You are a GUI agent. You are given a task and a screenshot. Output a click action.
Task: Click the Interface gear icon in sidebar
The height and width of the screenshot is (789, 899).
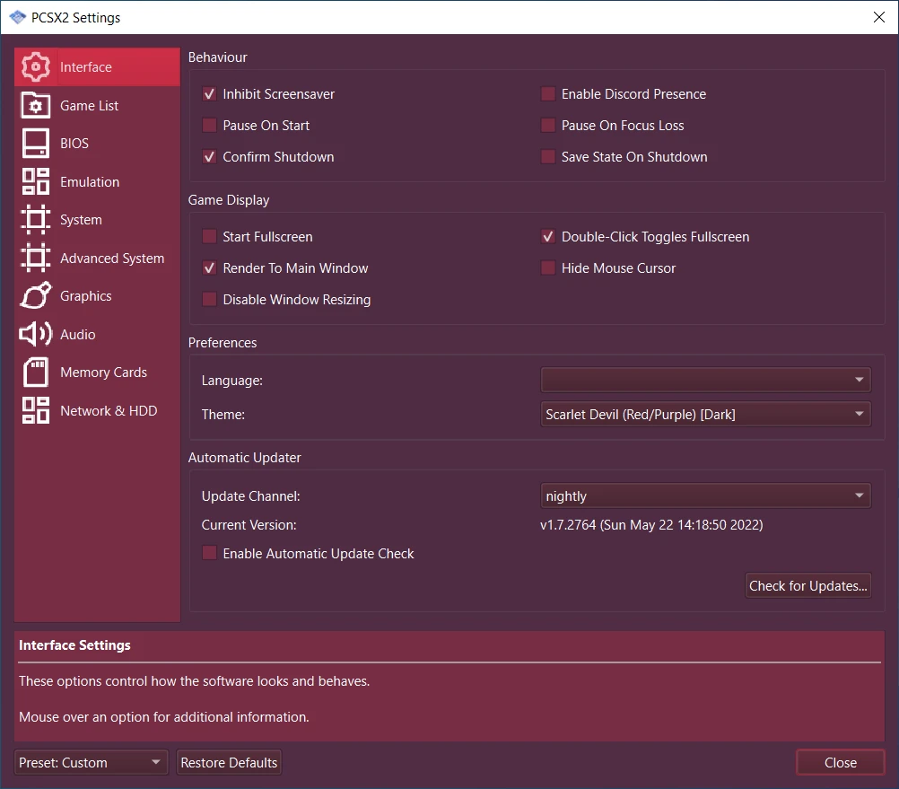tap(36, 67)
